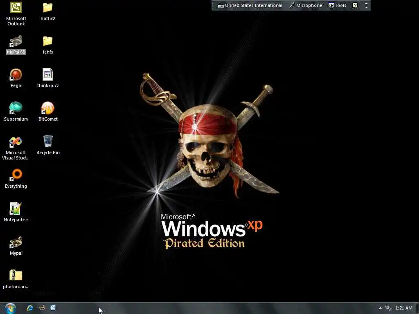Select the Recycle Bin
419x314 pixels.
(48, 145)
